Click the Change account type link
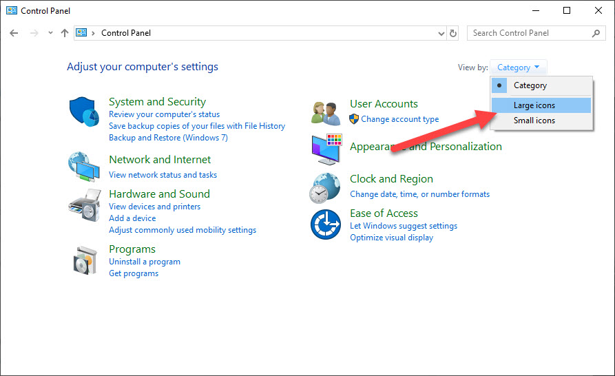This screenshot has width=615, height=376. (399, 119)
